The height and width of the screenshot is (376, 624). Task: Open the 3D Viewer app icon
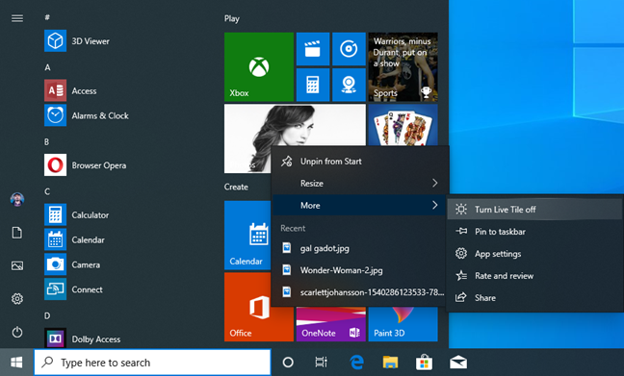pos(55,40)
